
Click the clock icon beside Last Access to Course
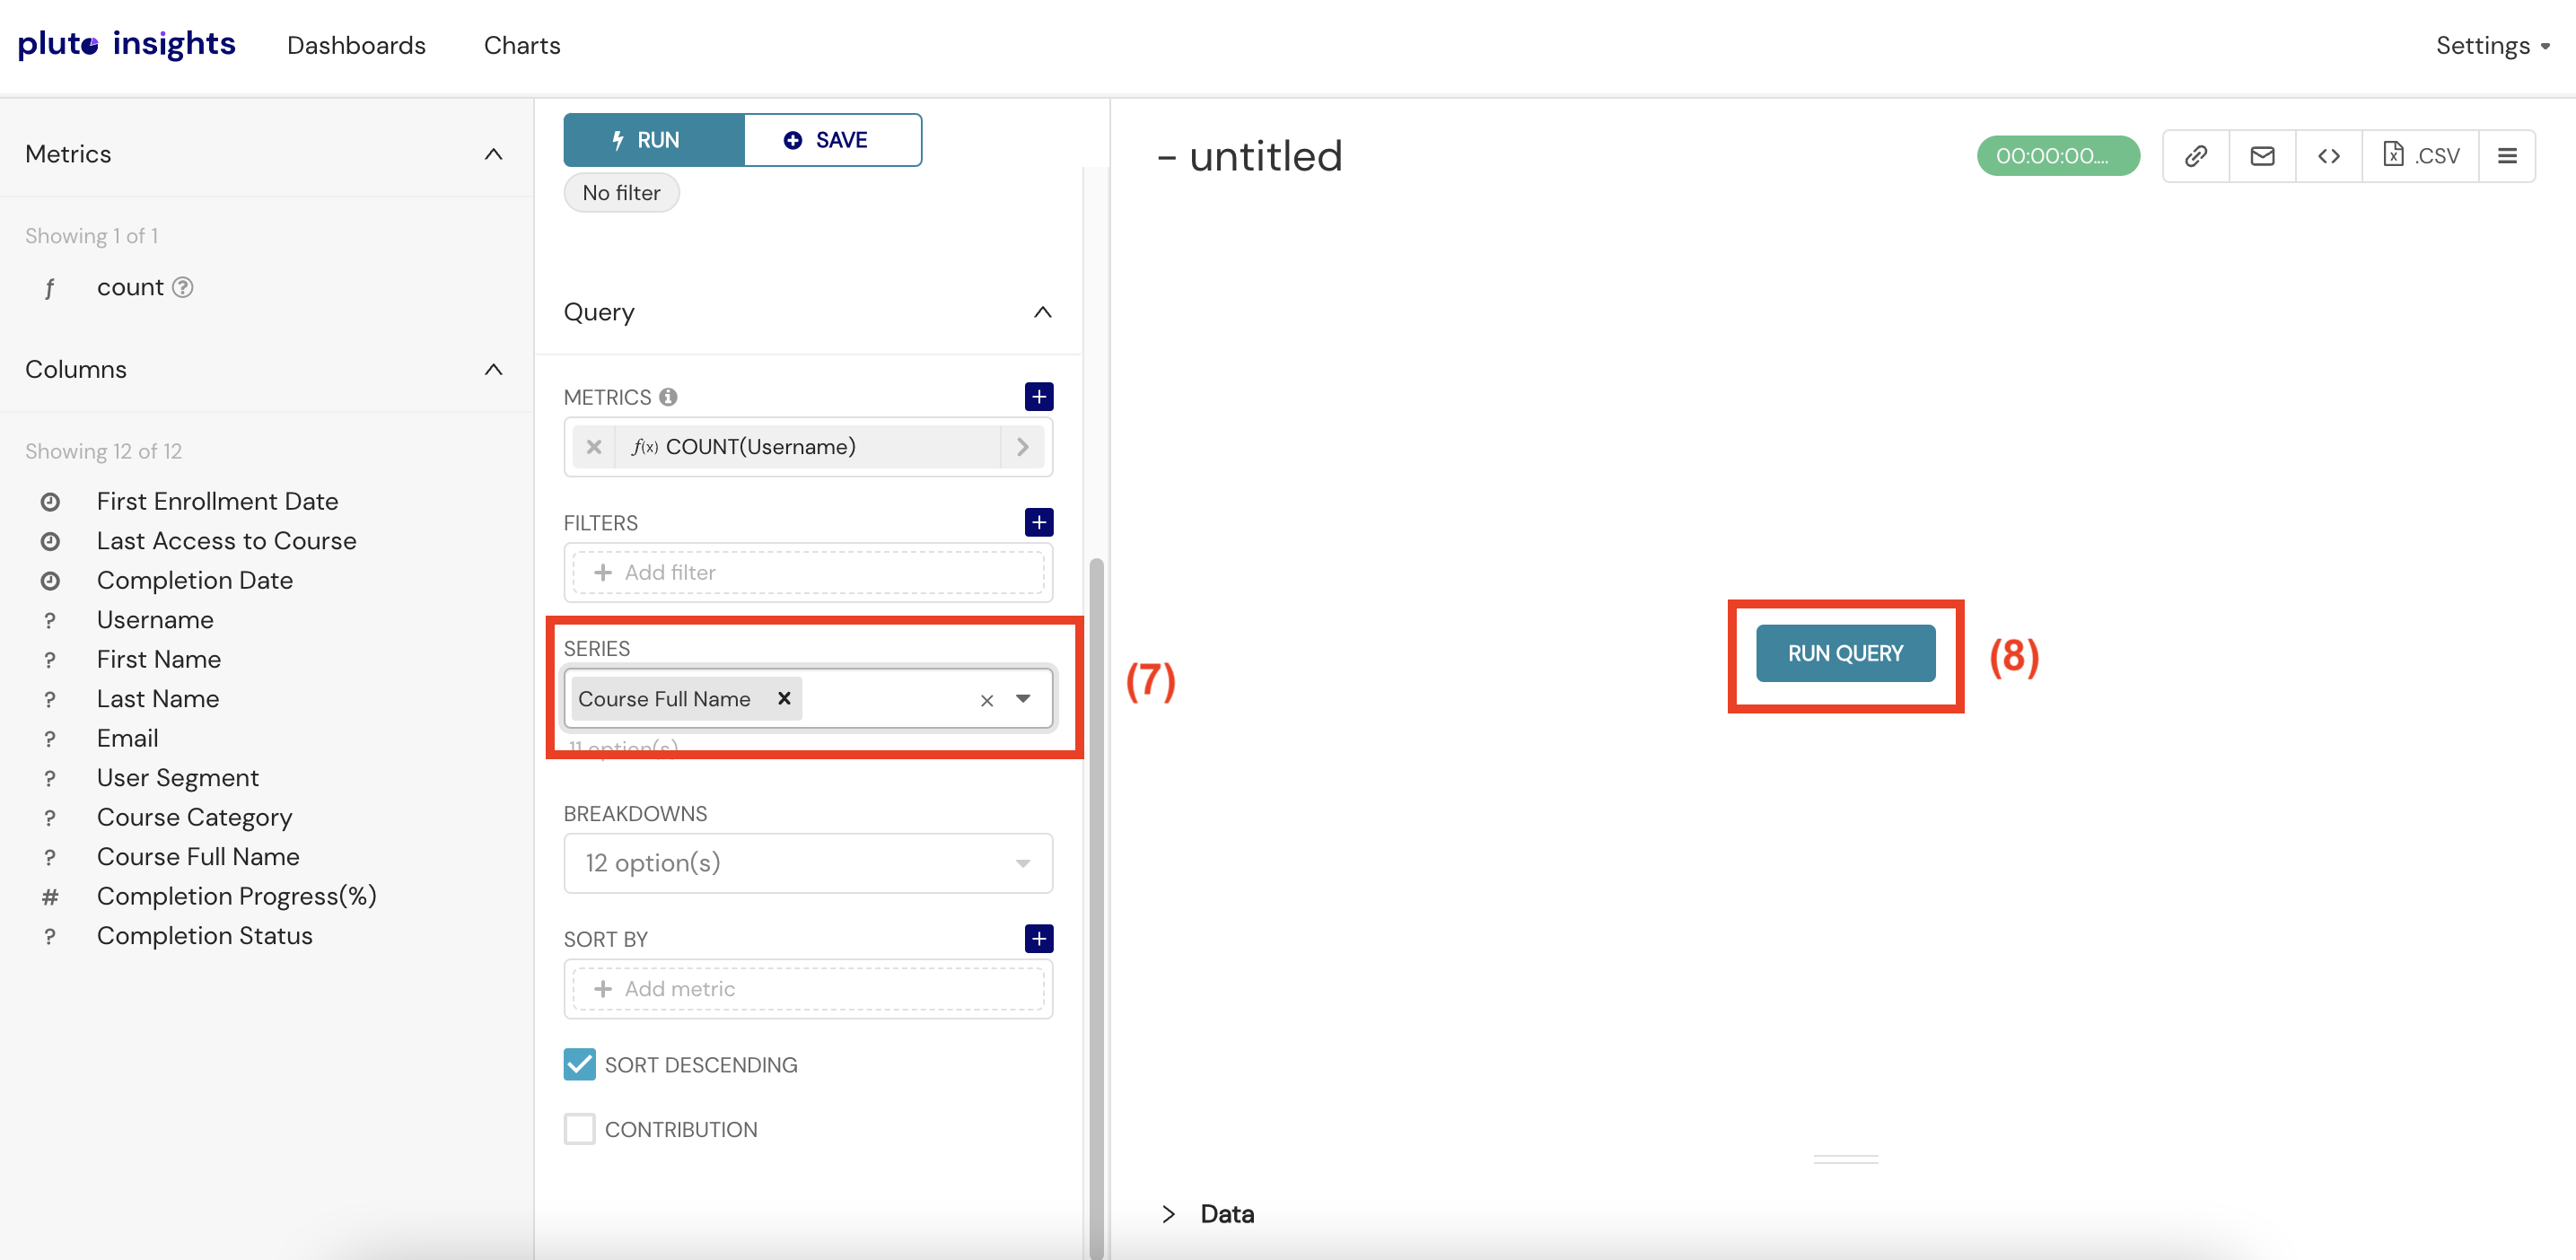tap(50, 541)
